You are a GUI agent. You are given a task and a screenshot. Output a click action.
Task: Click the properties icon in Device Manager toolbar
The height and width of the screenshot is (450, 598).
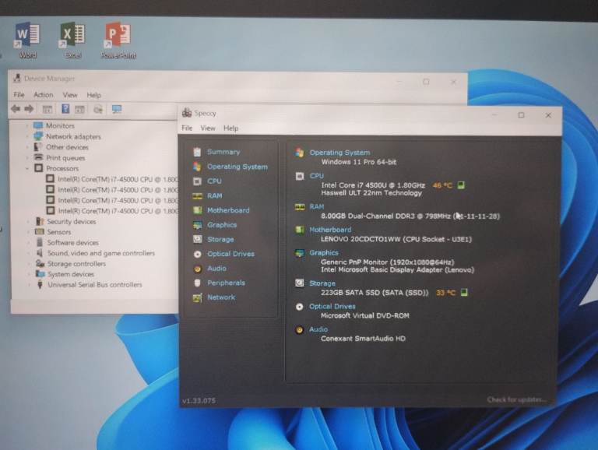pyautogui.click(x=47, y=110)
